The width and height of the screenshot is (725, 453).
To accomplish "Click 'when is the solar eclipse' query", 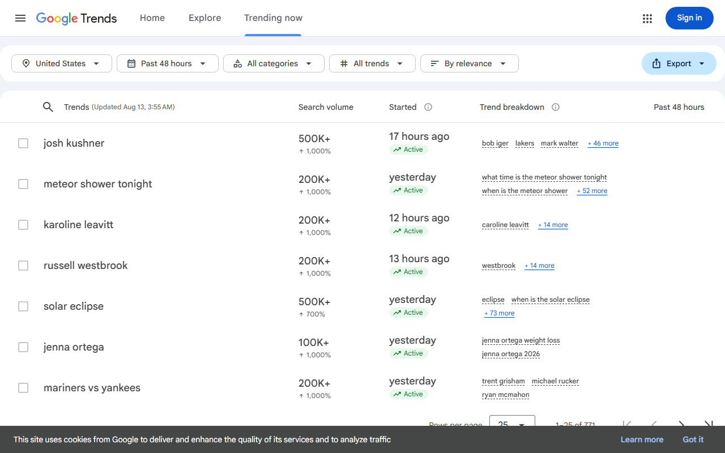I will (551, 300).
